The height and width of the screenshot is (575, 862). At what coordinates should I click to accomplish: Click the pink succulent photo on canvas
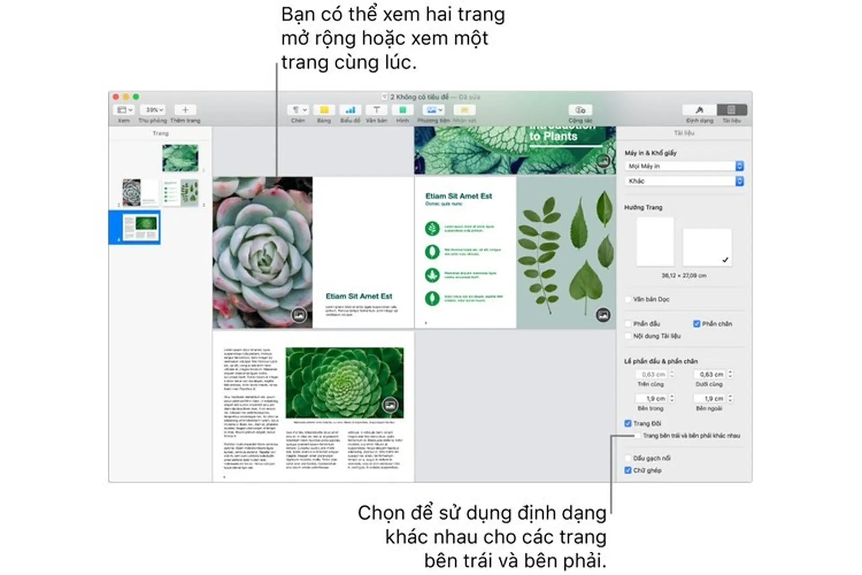pyautogui.click(x=263, y=252)
